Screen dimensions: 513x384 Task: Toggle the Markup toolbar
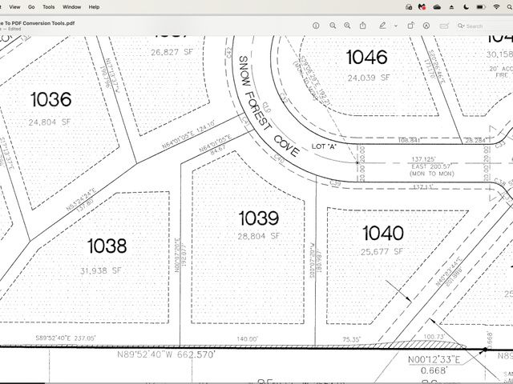coord(426,26)
